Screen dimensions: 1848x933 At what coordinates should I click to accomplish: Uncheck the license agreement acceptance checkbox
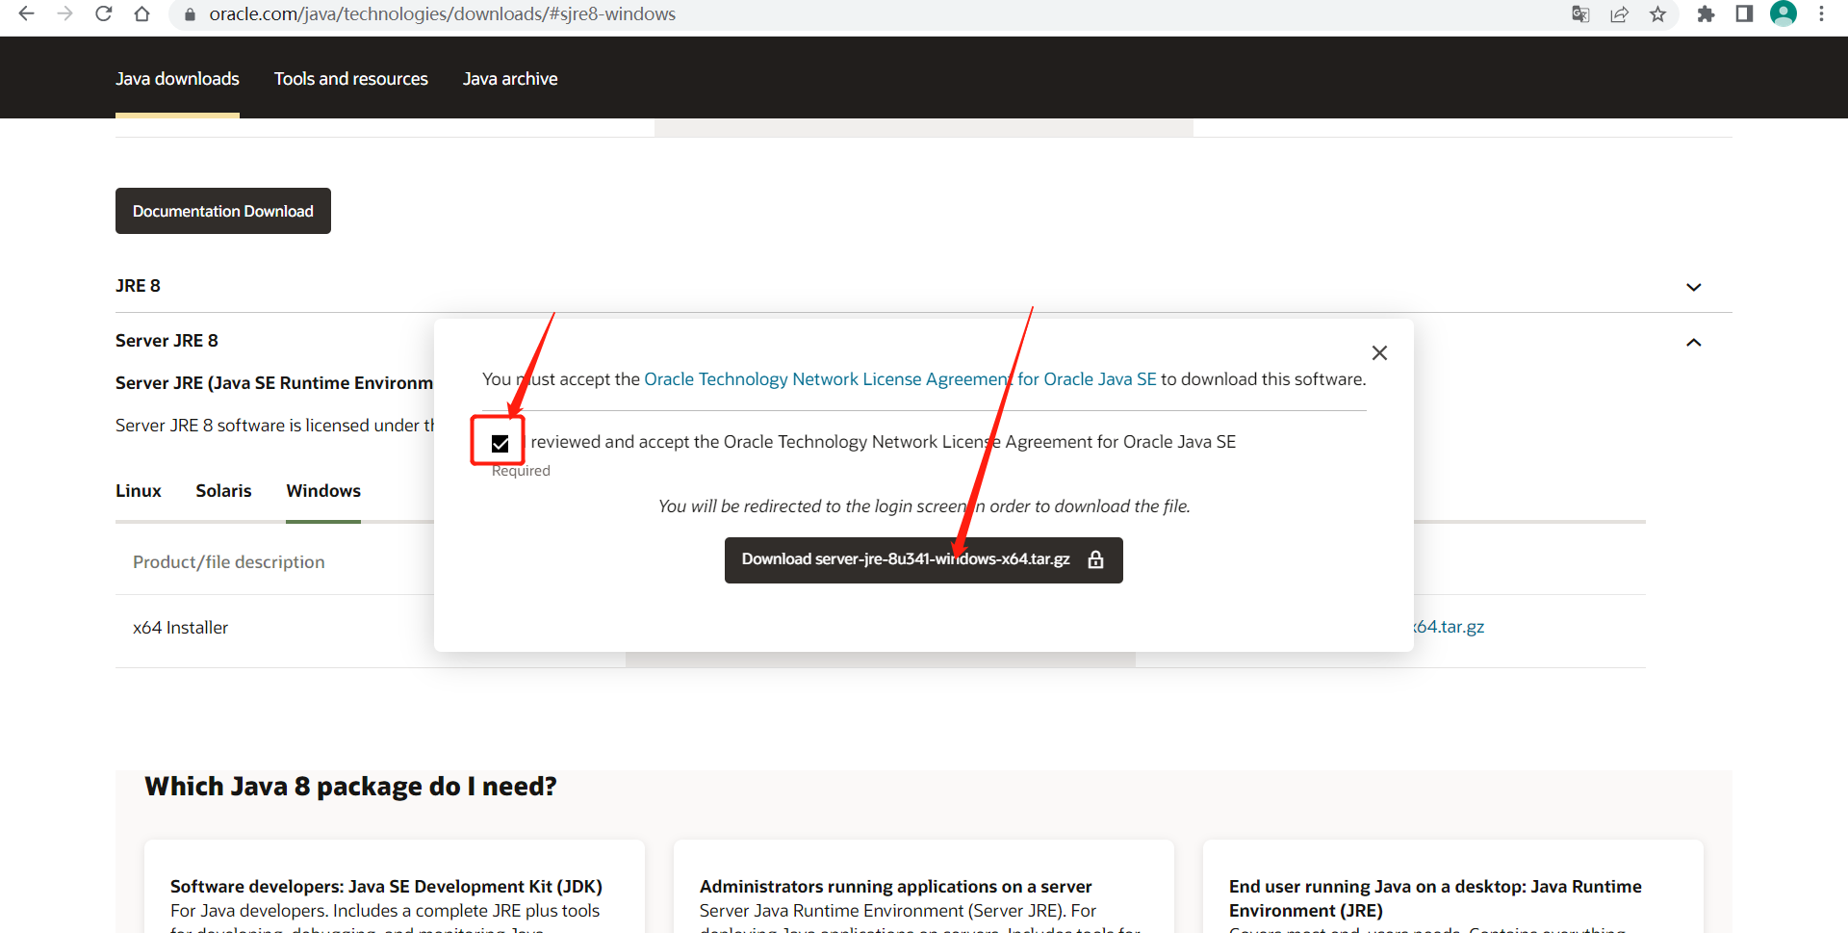click(x=500, y=443)
